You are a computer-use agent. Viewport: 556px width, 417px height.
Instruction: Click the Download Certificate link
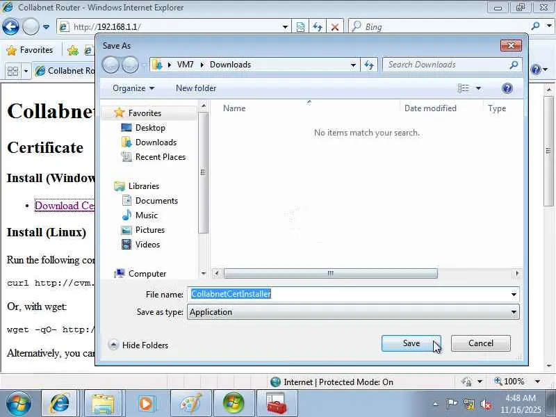(x=65, y=206)
